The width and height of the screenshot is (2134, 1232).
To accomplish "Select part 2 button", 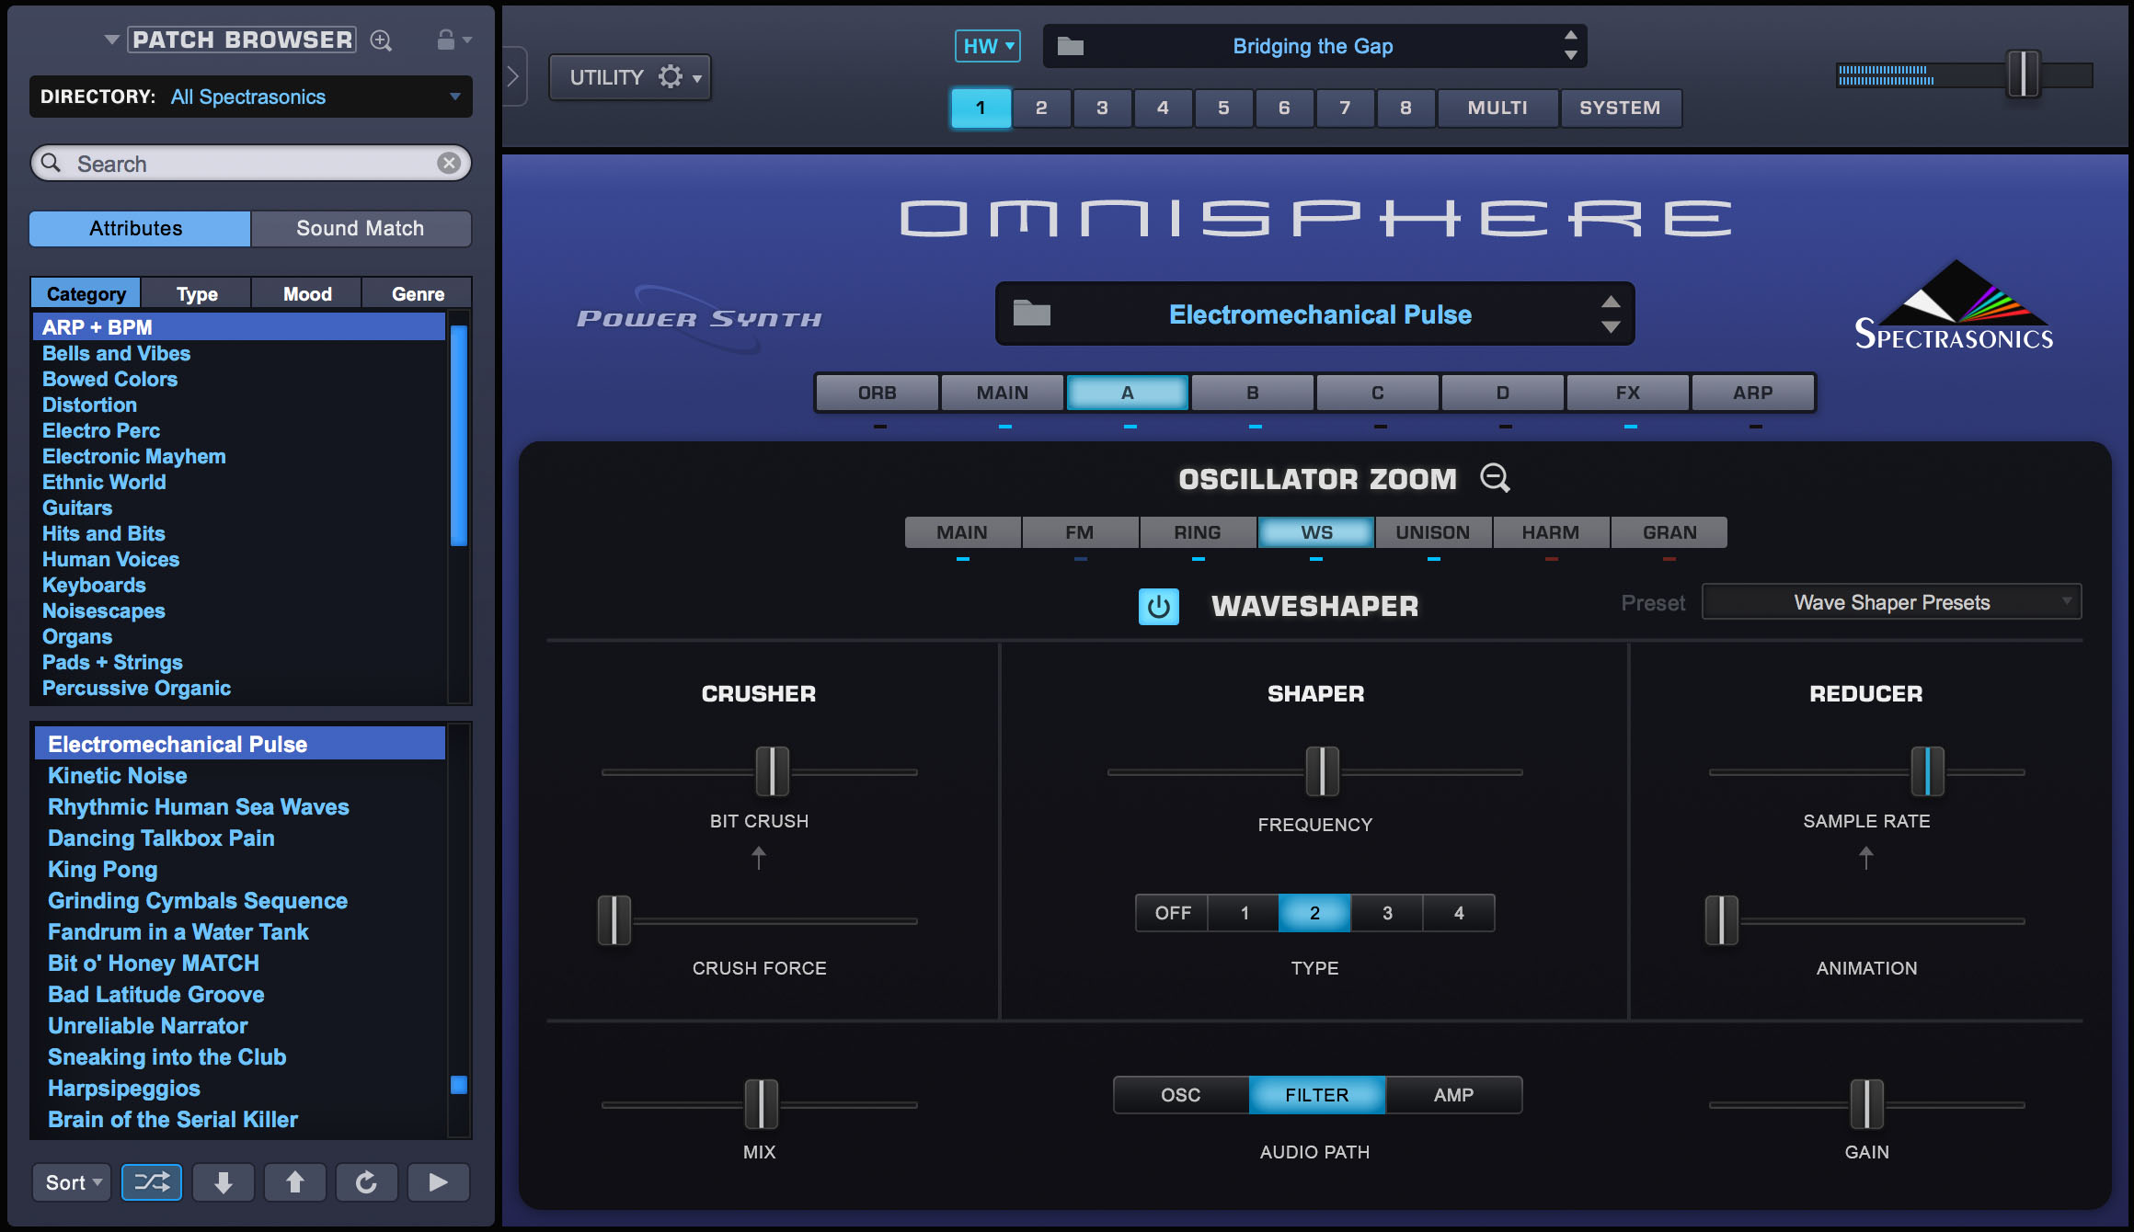I will tap(1041, 108).
